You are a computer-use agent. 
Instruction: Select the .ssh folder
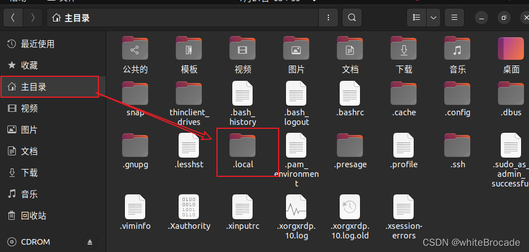click(x=457, y=145)
